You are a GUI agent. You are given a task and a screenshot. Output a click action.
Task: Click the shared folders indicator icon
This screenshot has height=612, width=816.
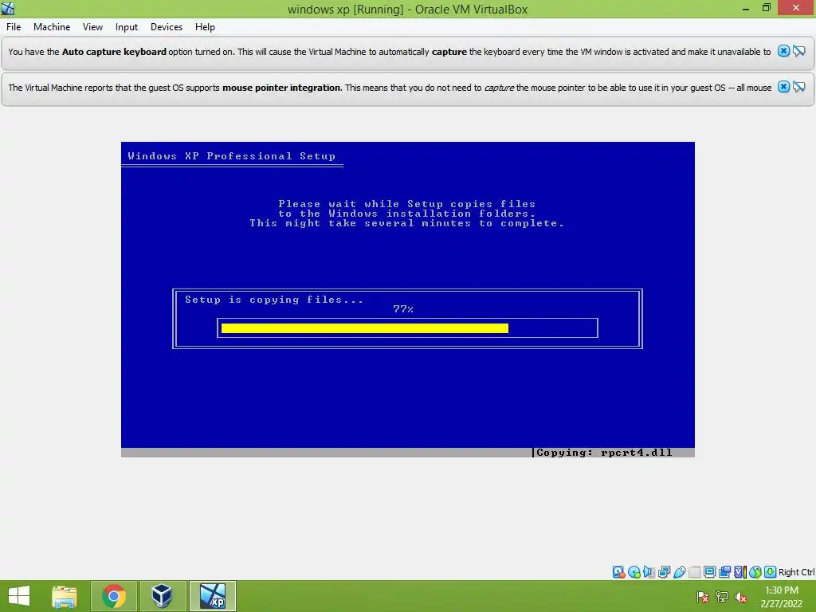[694, 572]
